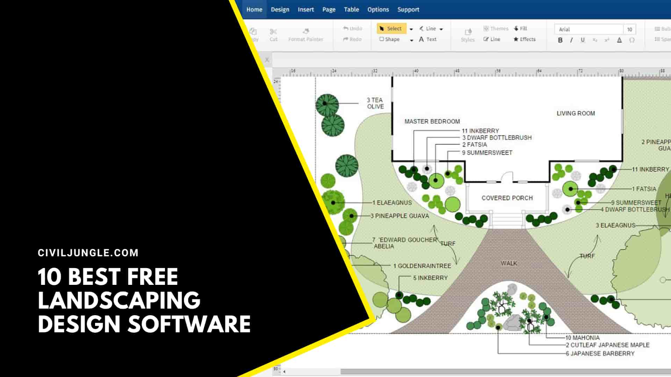Expand the Shape tool dropdown arrow
Screen dimensions: 671x377
411,40
